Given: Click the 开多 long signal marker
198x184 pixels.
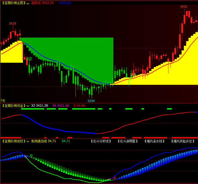Looking at the screenshot, I should (133, 75).
